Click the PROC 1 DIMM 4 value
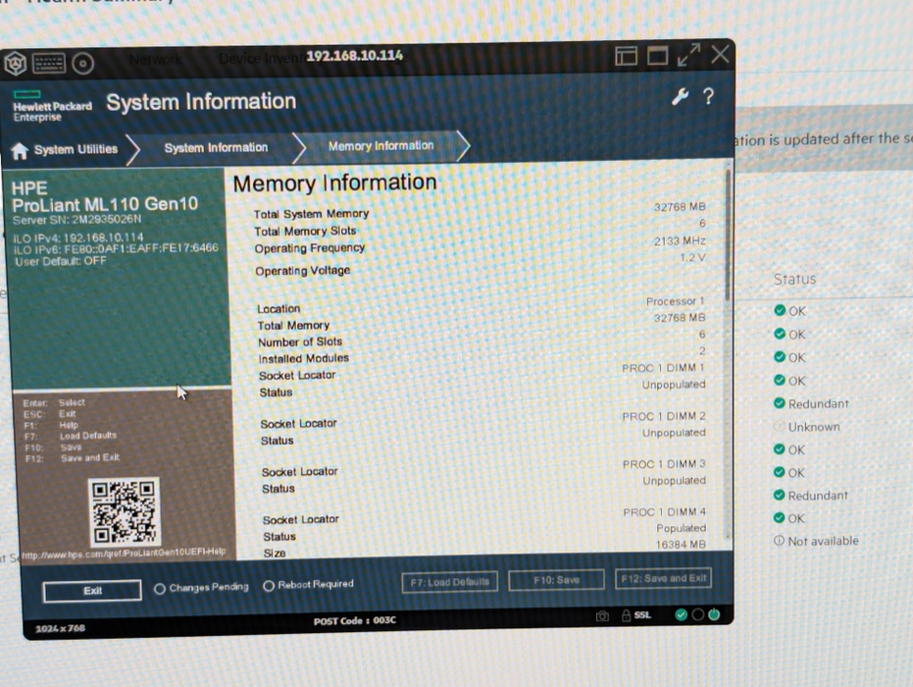913x687 pixels. point(664,511)
